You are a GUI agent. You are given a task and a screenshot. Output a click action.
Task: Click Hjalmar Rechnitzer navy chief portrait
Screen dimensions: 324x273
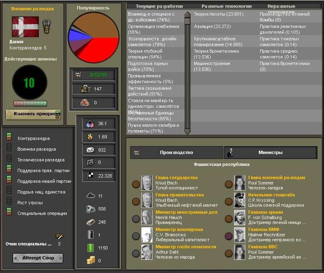coord(239,235)
